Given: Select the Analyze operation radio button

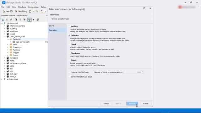Looking at the screenshot, I should (69, 26).
